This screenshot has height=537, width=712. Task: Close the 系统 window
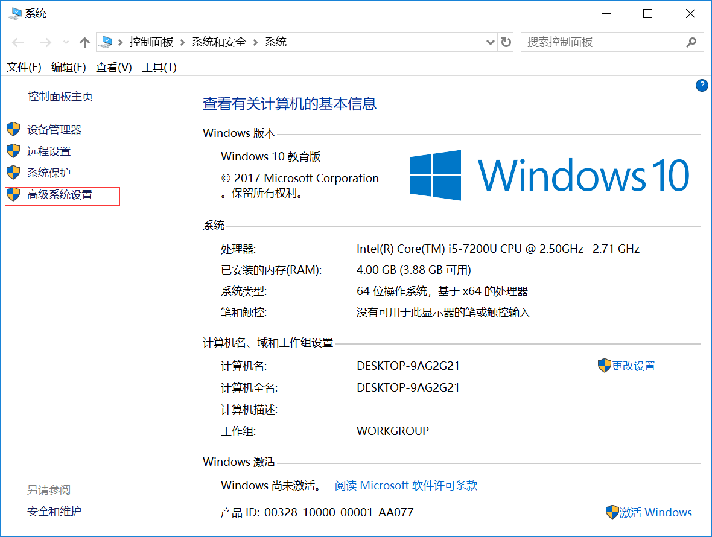click(x=690, y=14)
